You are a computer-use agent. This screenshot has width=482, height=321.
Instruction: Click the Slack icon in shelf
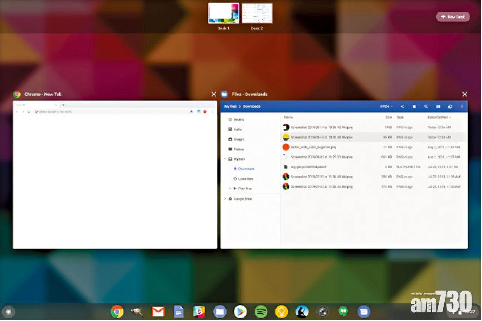tap(199, 312)
